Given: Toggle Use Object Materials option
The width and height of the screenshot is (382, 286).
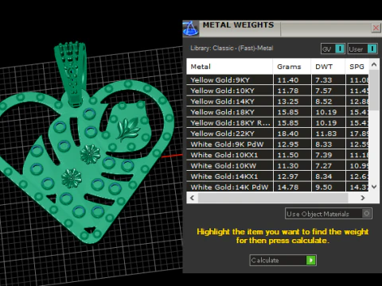Looking at the screenshot, I should (329, 214).
